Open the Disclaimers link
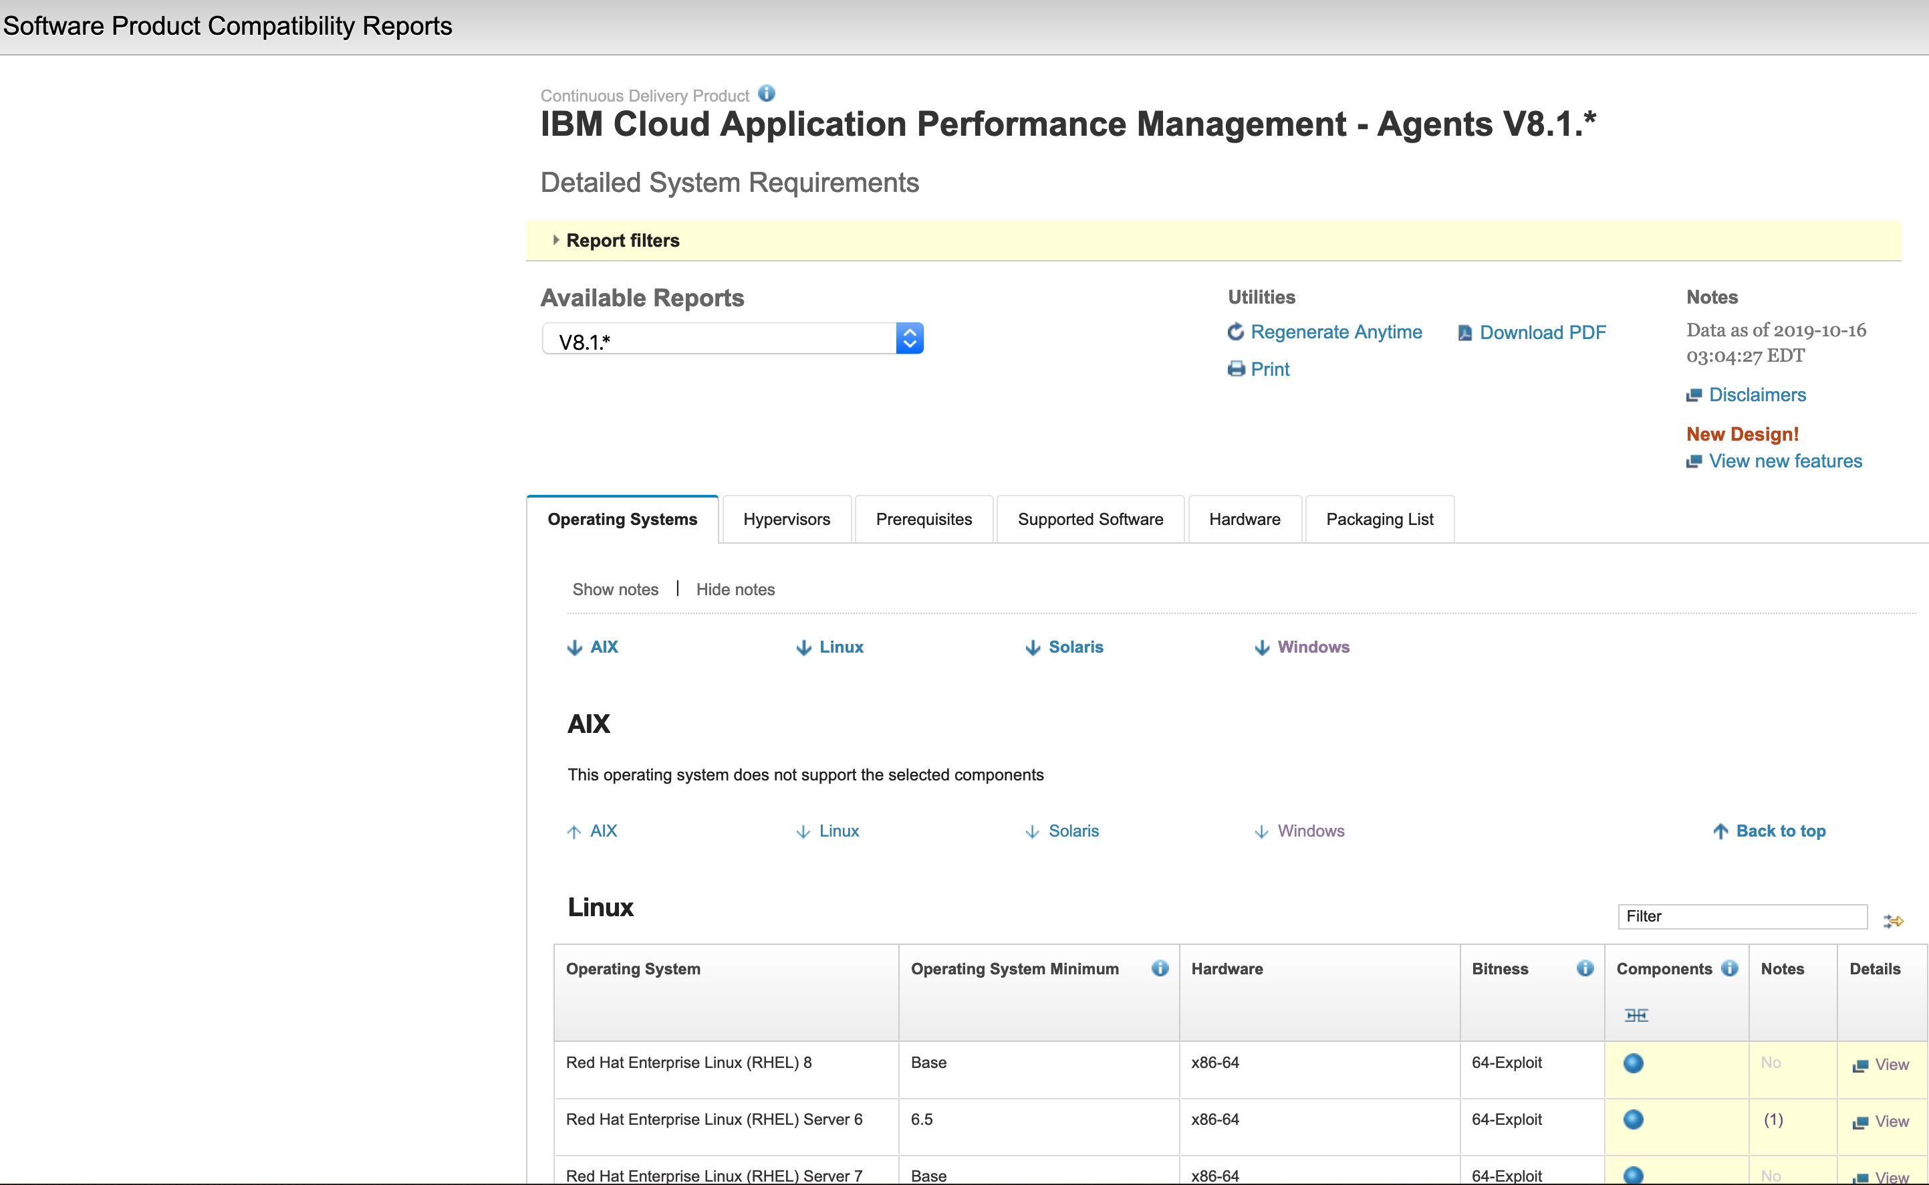Viewport: 1929px width, 1185px height. (1757, 394)
